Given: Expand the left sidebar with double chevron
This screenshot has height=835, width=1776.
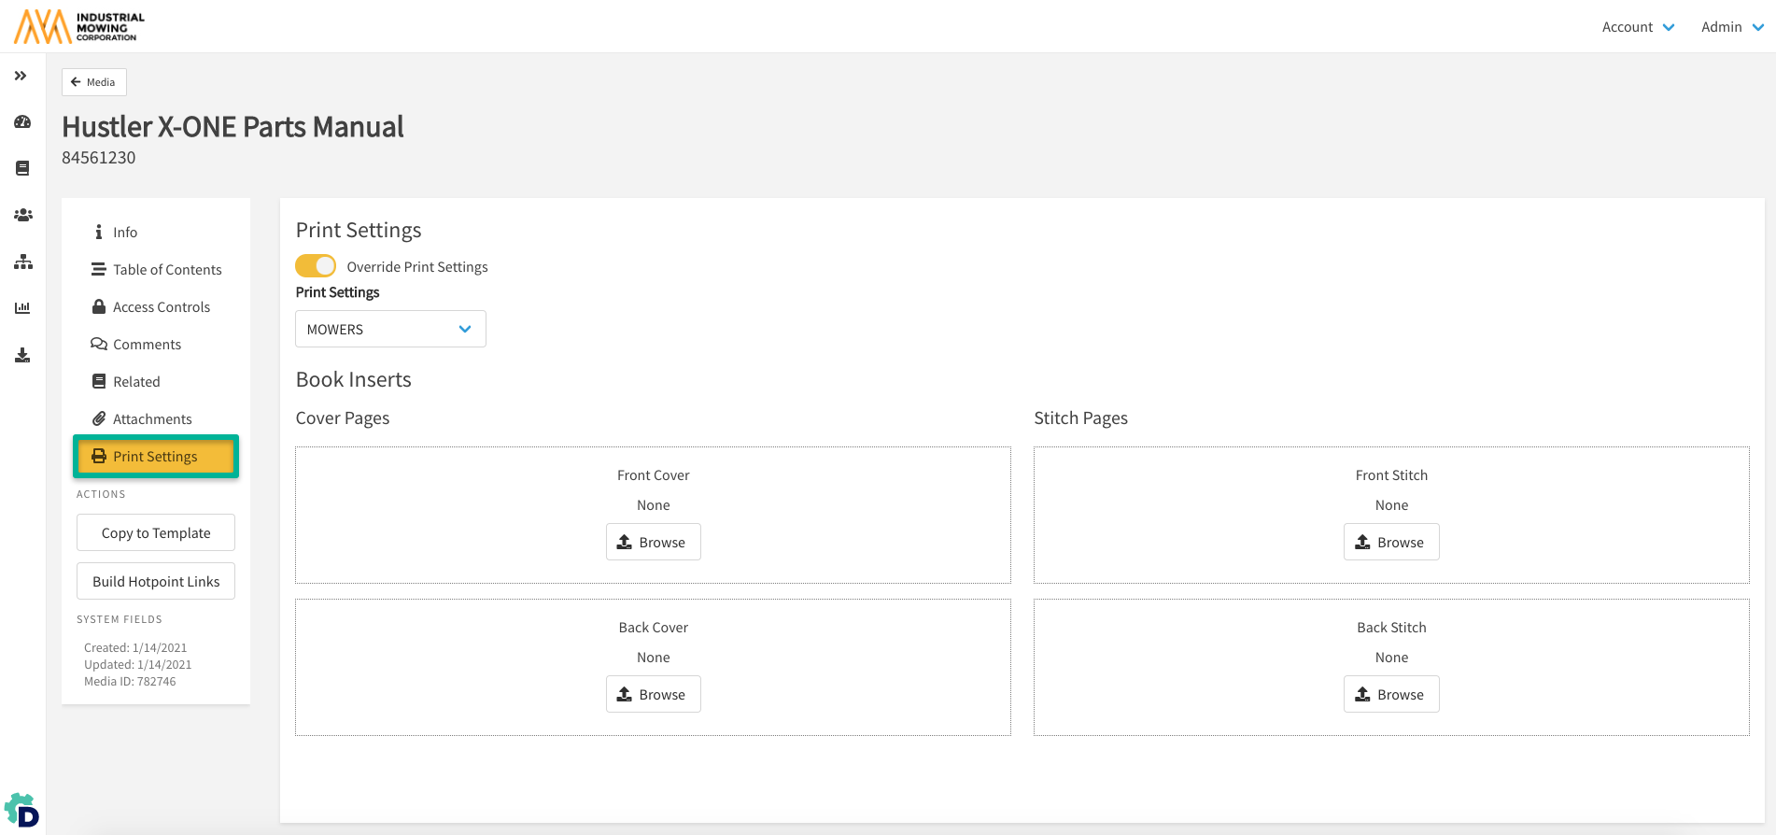Looking at the screenshot, I should (x=21, y=76).
